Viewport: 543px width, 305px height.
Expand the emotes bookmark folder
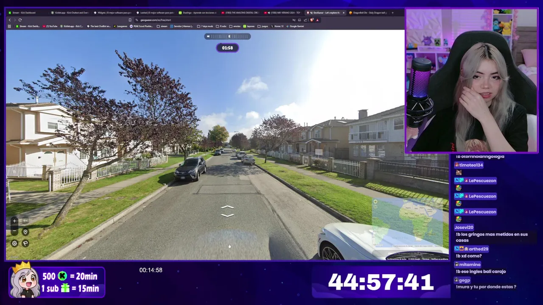[x=235, y=26]
